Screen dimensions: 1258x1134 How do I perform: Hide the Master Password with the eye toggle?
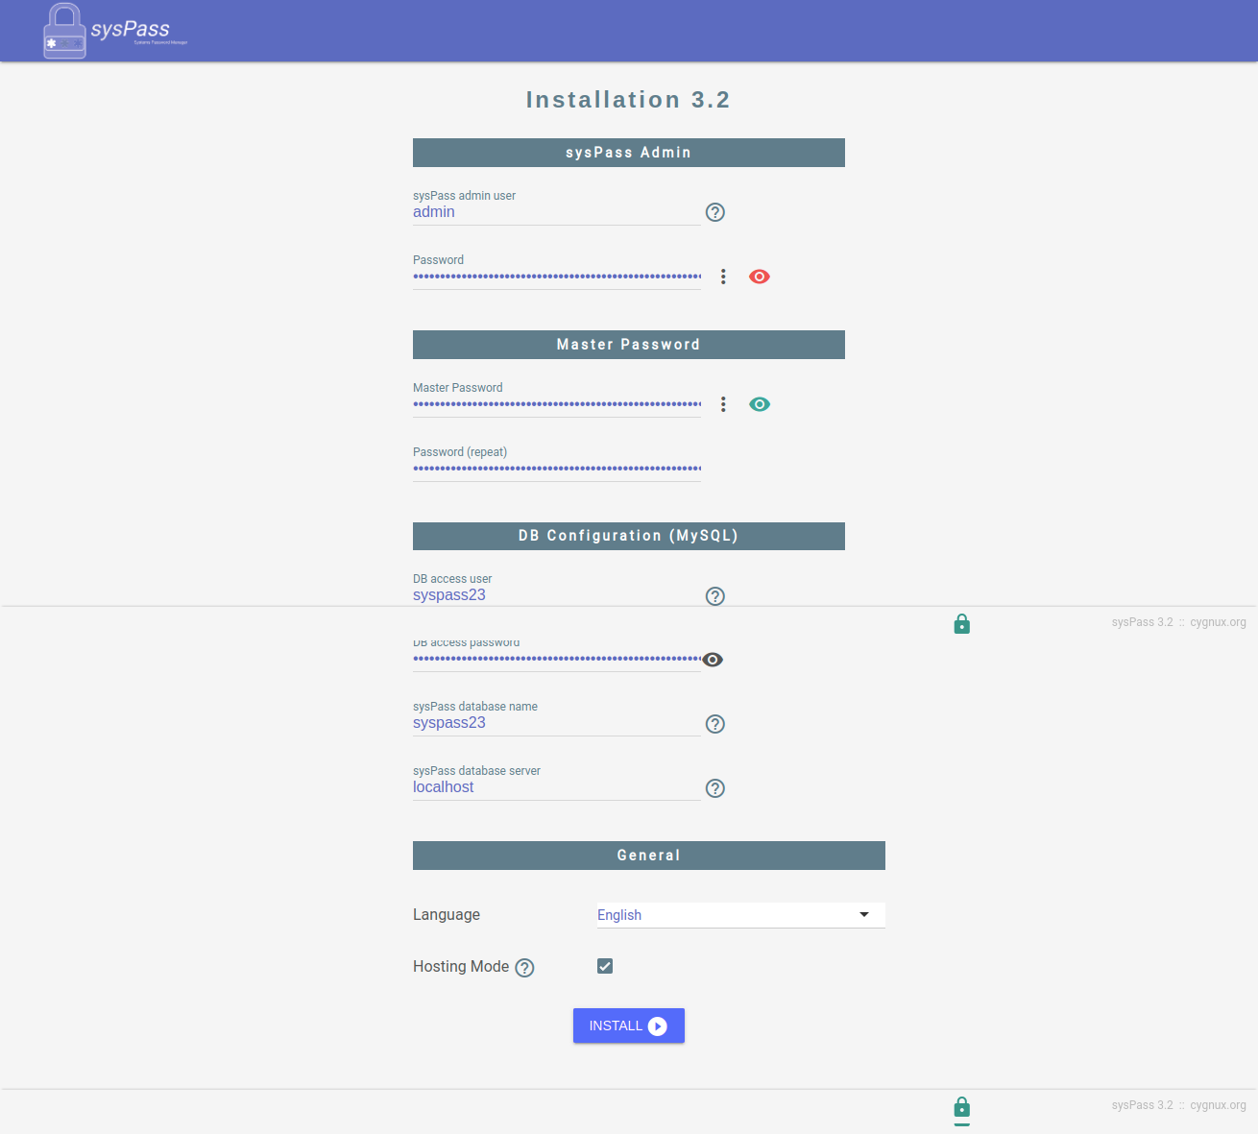[759, 403]
